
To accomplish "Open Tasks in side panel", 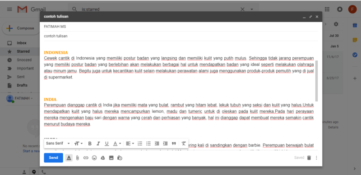I will pos(355,55).
